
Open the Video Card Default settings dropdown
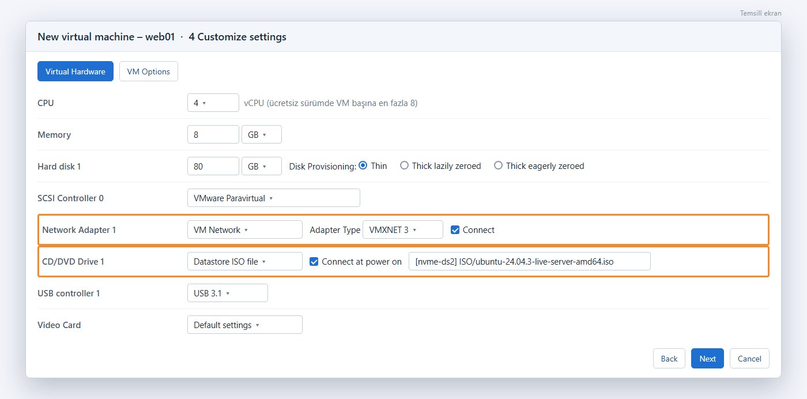click(245, 325)
